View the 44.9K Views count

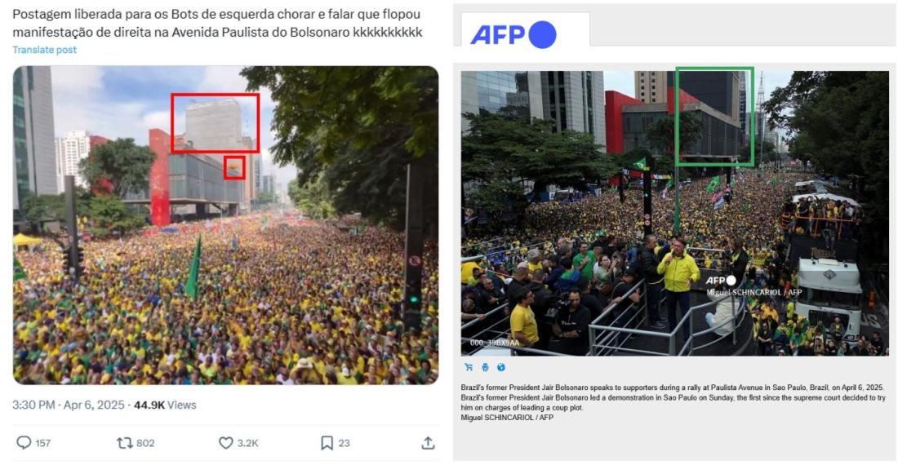[x=165, y=405]
